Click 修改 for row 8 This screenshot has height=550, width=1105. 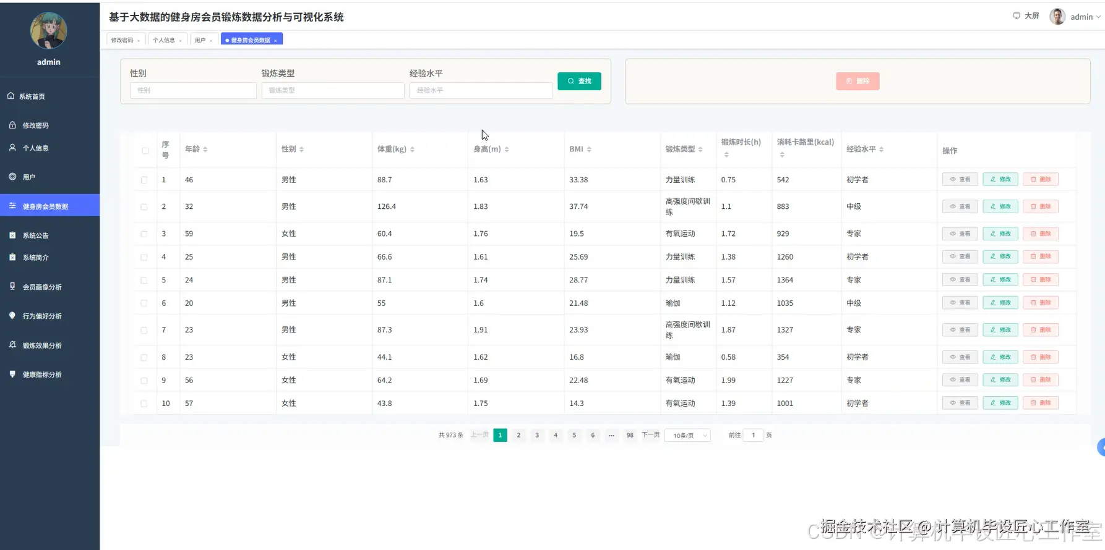pyautogui.click(x=1000, y=357)
